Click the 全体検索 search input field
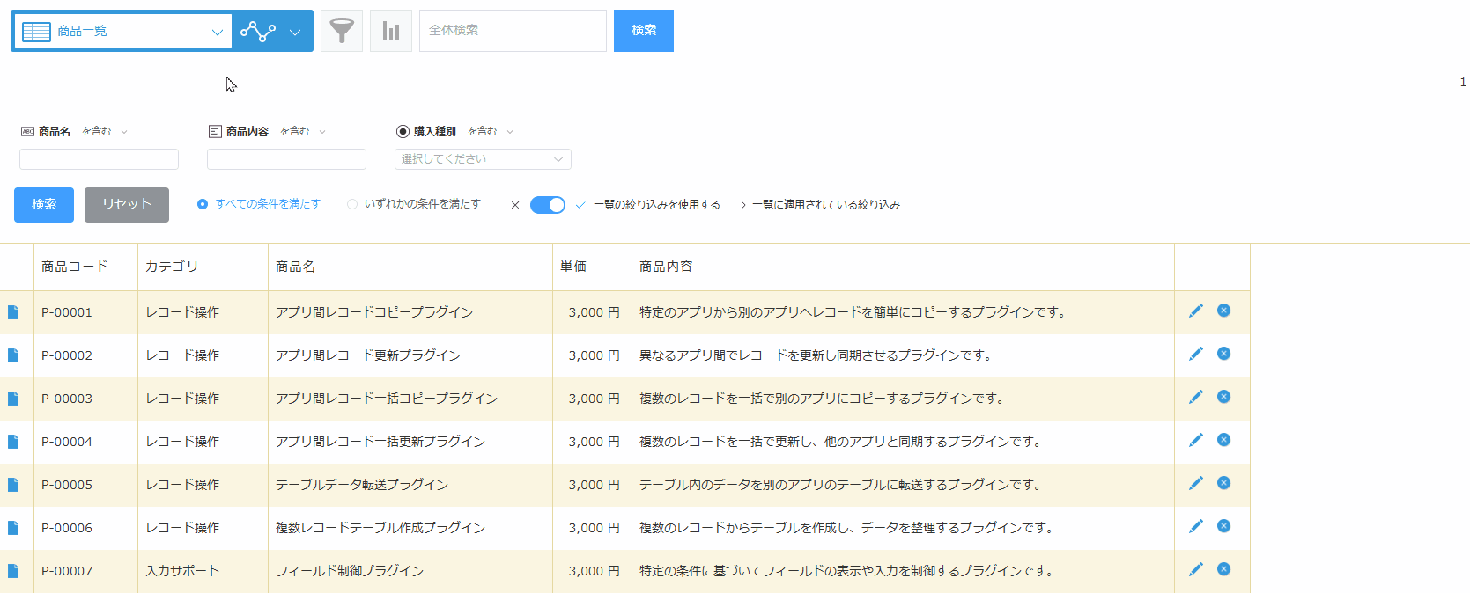Image resolution: width=1470 pixels, height=593 pixels. click(x=513, y=31)
